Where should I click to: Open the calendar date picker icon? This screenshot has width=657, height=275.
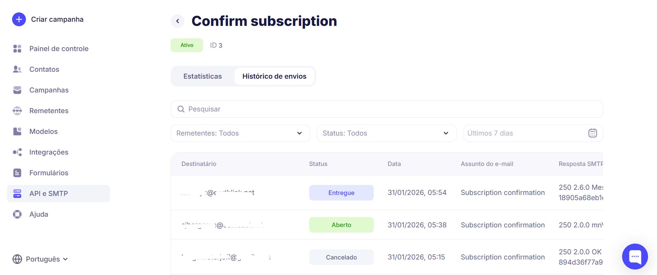click(592, 133)
